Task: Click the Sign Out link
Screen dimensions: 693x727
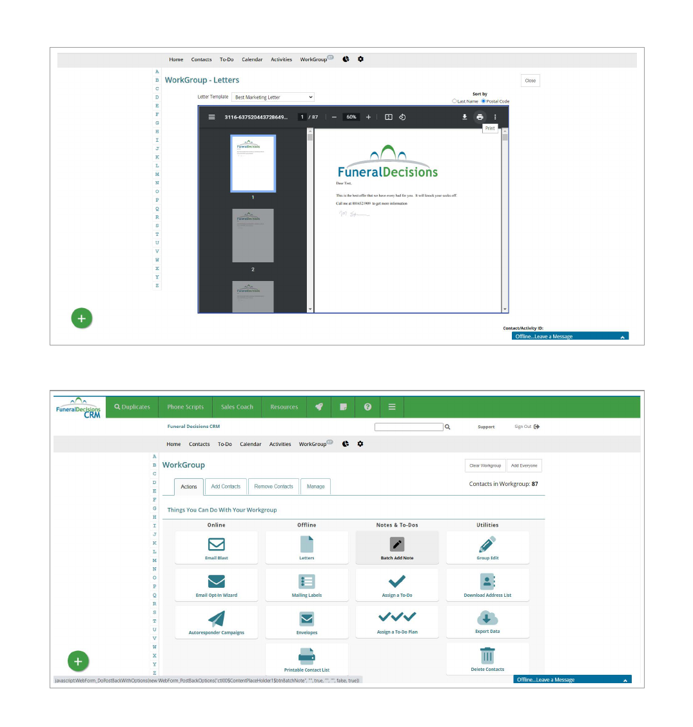Action: pos(527,427)
